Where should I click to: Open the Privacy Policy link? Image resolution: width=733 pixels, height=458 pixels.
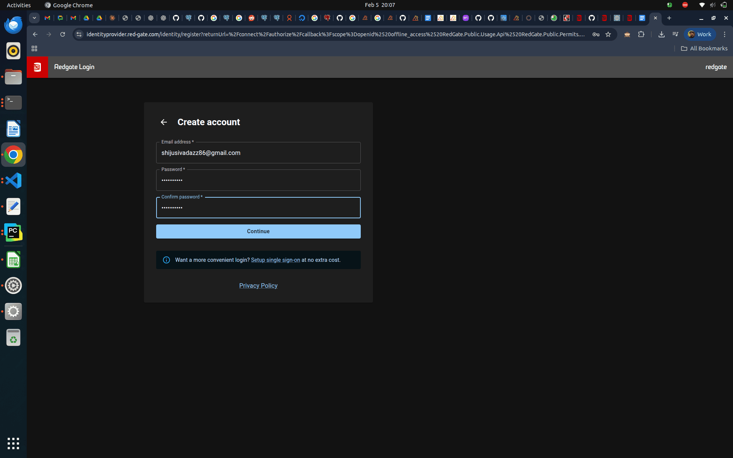pos(258,285)
